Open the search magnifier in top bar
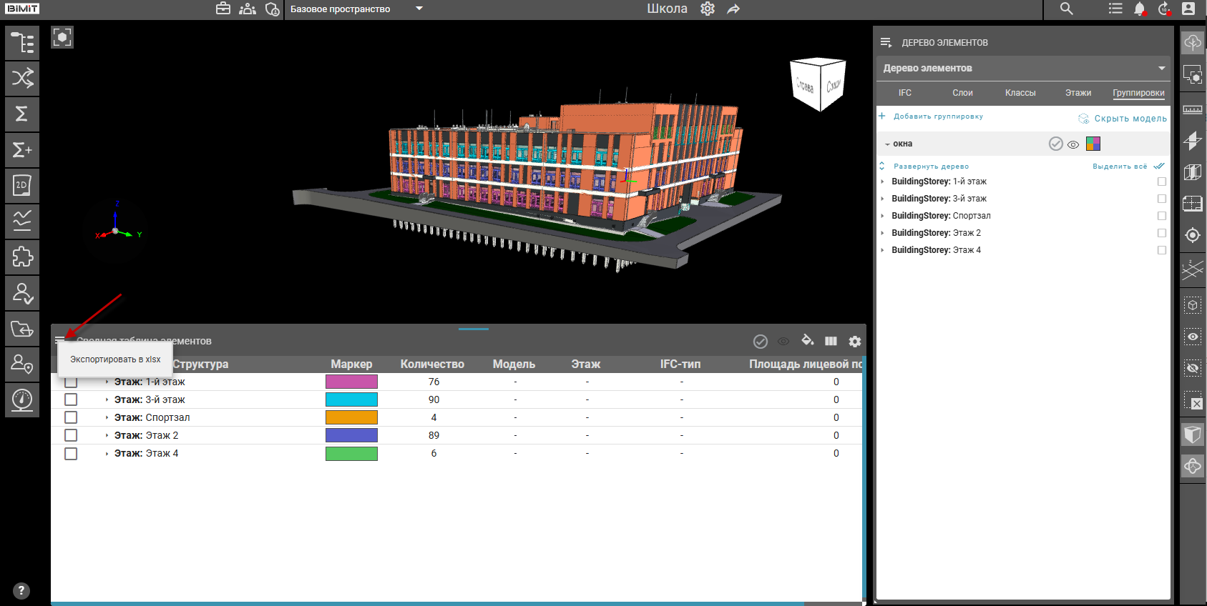This screenshot has height=606, width=1207. (x=1066, y=9)
